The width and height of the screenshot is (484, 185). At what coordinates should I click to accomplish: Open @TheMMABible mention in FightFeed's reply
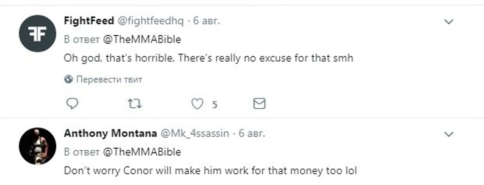(142, 40)
